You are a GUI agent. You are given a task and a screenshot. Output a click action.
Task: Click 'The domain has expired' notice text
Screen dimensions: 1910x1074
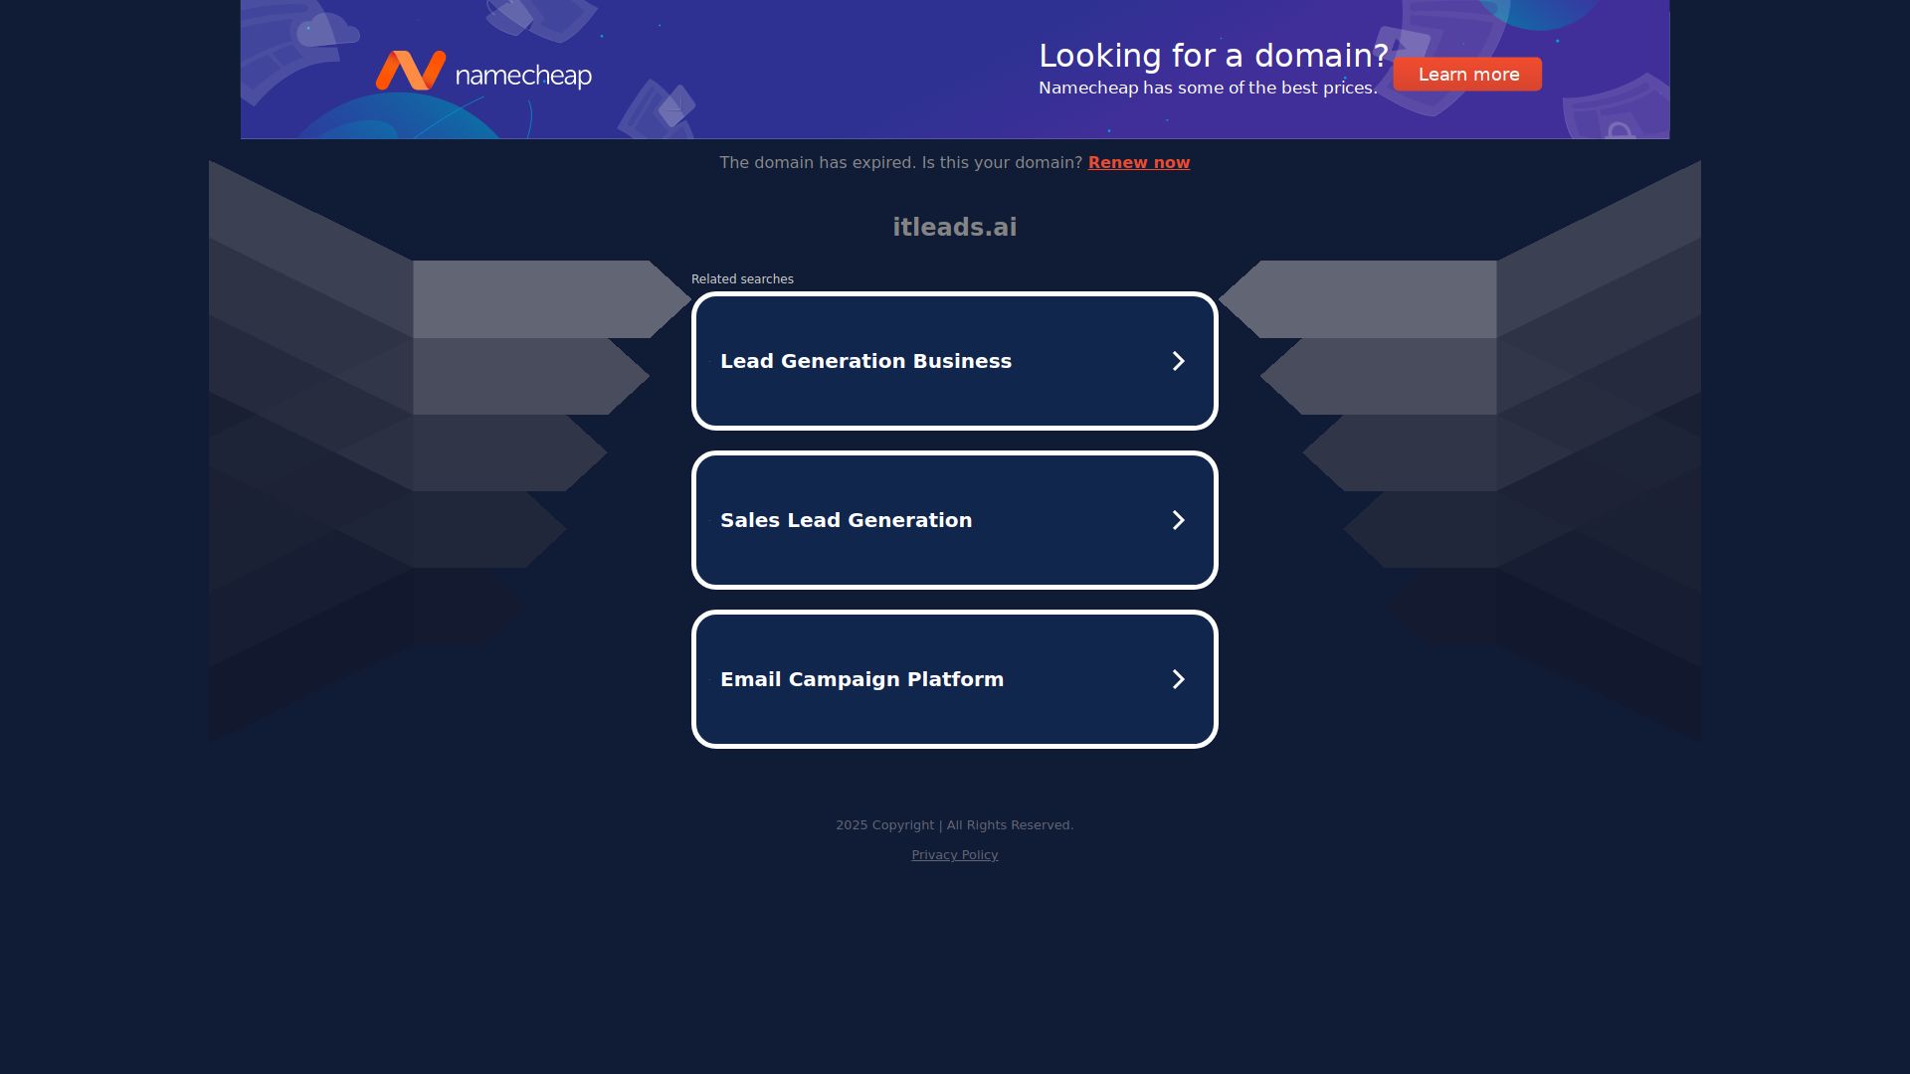point(900,162)
